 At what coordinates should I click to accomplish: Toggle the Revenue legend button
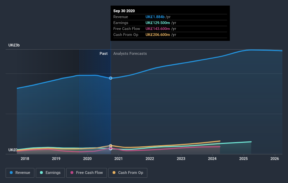point(20,173)
